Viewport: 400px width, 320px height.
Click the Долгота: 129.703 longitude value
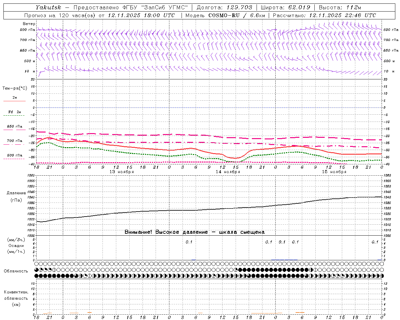pos(224,7)
